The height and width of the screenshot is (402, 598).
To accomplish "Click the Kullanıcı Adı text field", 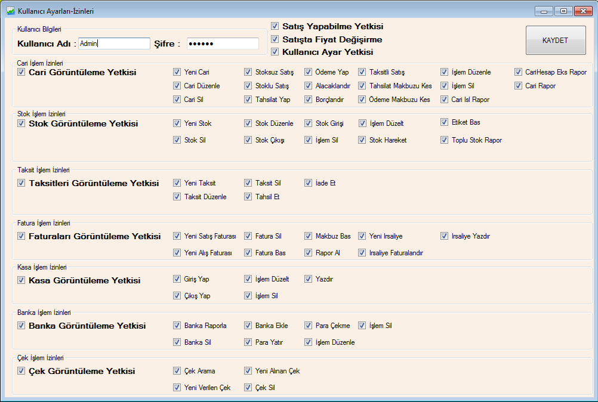I will tap(114, 44).
